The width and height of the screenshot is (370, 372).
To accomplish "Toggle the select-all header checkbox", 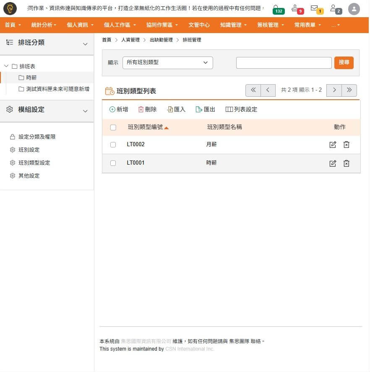I will [113, 127].
